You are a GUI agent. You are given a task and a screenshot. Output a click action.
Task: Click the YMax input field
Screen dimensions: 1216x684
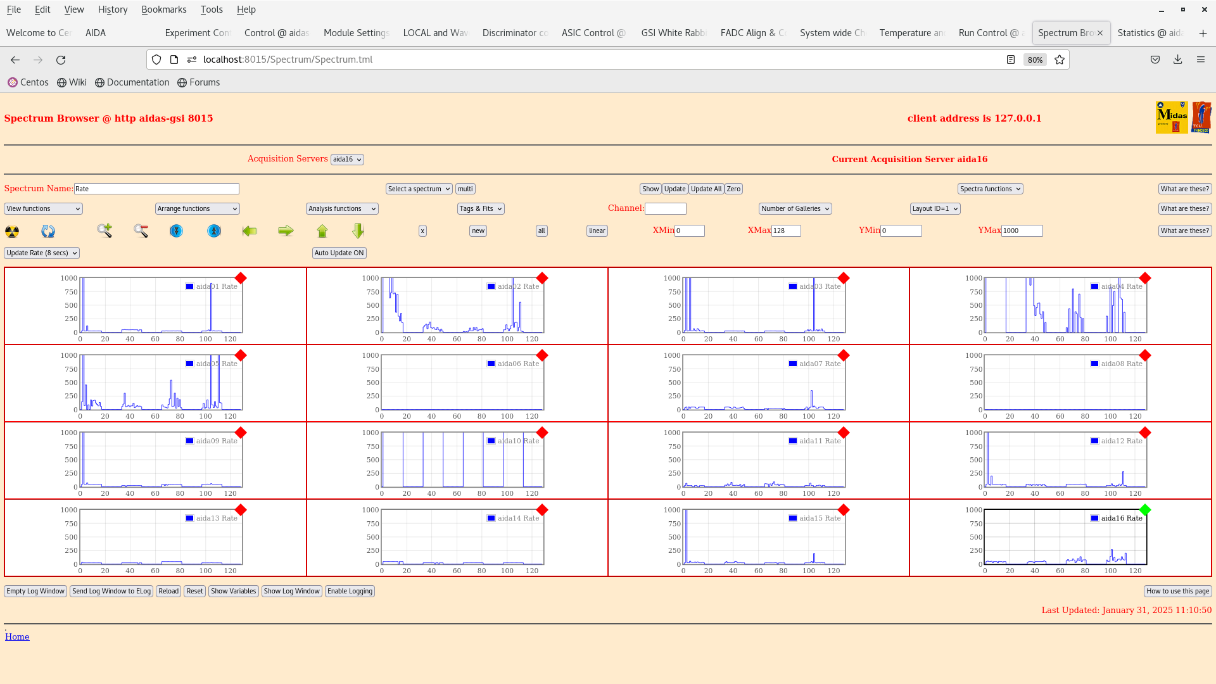pyautogui.click(x=1022, y=231)
